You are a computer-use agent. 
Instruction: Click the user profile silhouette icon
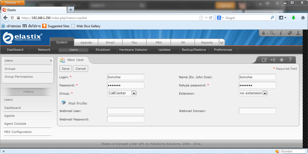tap(298, 33)
